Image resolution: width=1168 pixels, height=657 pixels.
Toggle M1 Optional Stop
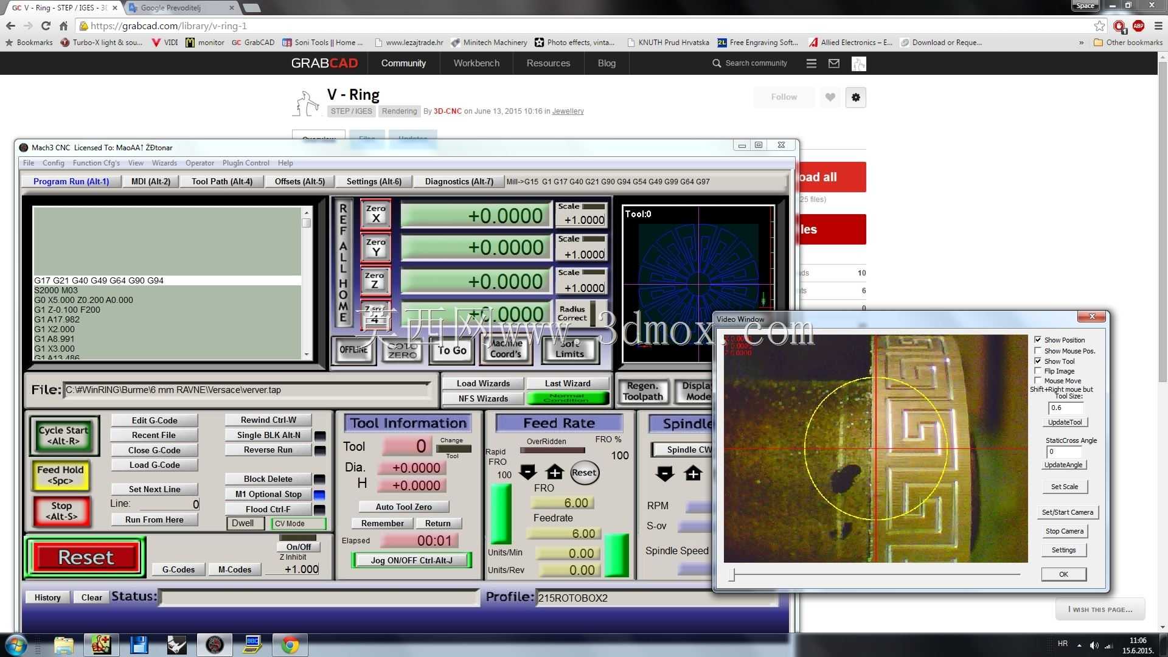(268, 494)
